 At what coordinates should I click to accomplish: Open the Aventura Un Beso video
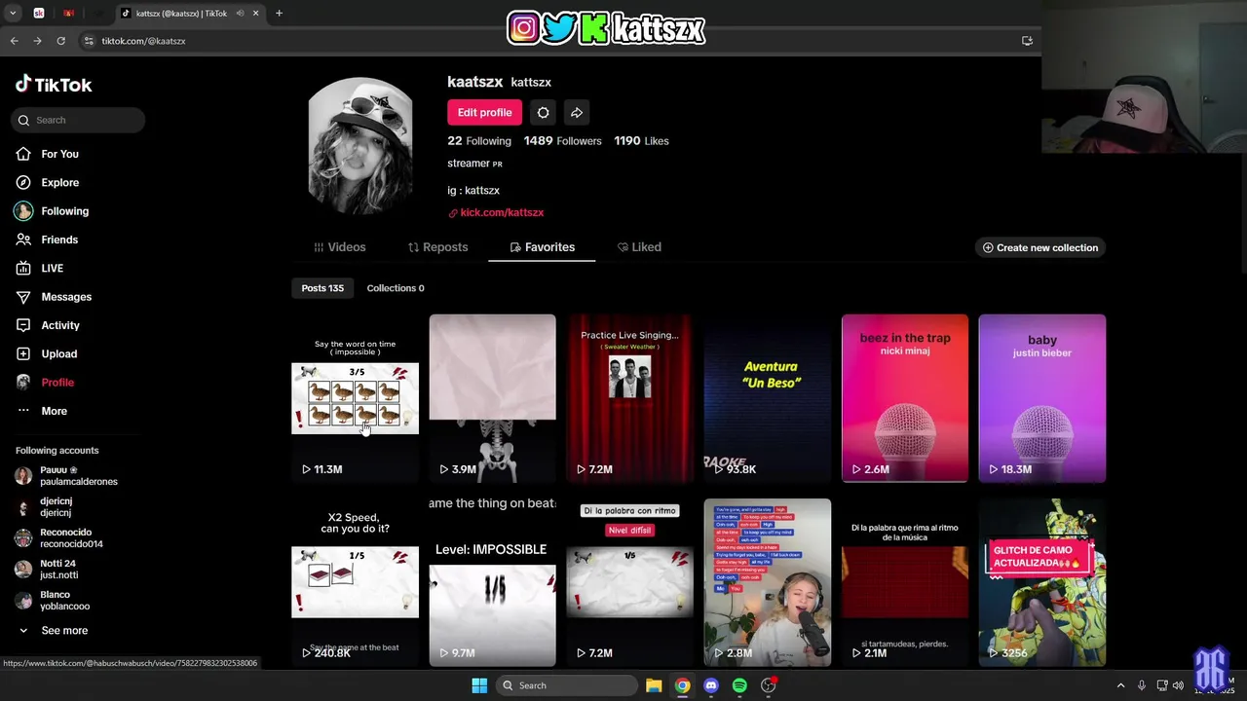(768, 398)
